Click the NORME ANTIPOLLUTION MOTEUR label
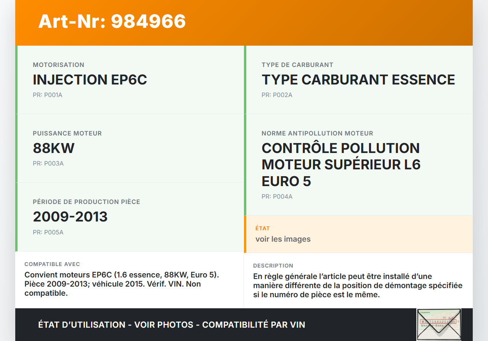The image size is (488, 341). (317, 134)
